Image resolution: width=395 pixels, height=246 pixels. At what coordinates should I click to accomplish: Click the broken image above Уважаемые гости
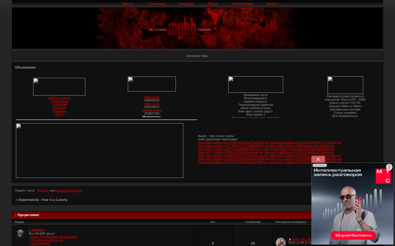click(x=255, y=84)
